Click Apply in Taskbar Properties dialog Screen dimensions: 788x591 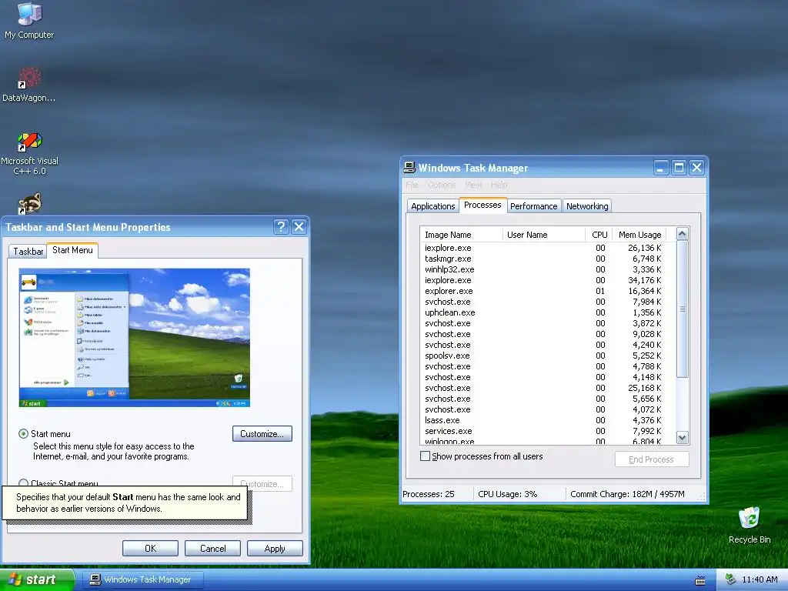275,548
